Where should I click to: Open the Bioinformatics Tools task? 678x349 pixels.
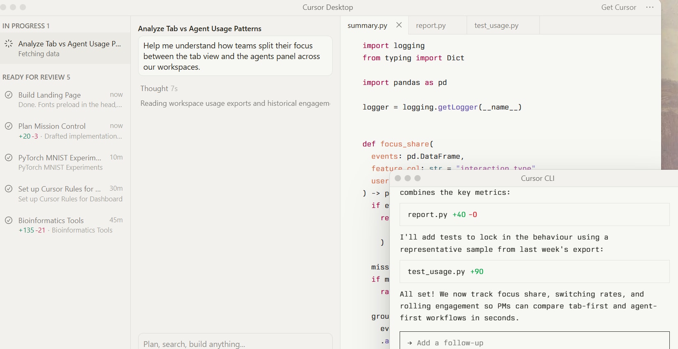[65, 225]
